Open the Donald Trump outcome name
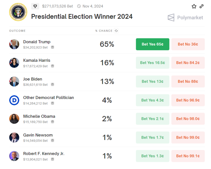The height and width of the screenshot is (169, 211). pyautogui.click(x=37, y=42)
